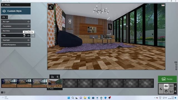The height and width of the screenshot is (100, 178).
Task: Open taskbar Search
Action: click(73, 98)
